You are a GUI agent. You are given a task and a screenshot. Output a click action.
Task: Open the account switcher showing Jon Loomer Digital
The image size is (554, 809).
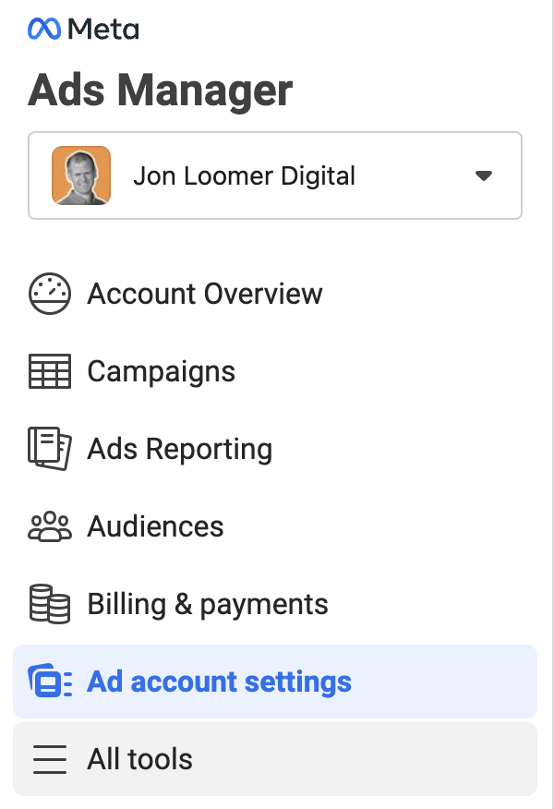[x=274, y=175]
